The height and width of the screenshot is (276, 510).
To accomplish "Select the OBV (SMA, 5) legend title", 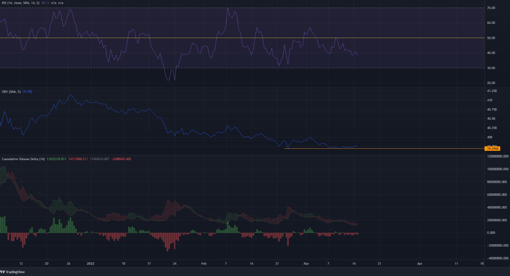I will click(11, 92).
